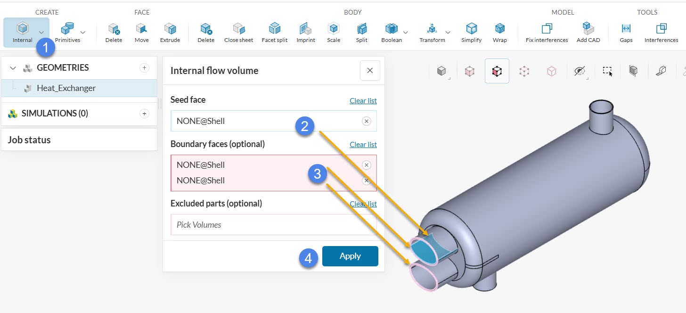This screenshot has width=686, height=313.
Task: Apply the internal flow volume
Action: click(350, 256)
